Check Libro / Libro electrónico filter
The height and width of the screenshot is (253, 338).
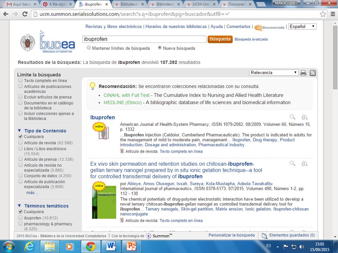(x=20, y=148)
